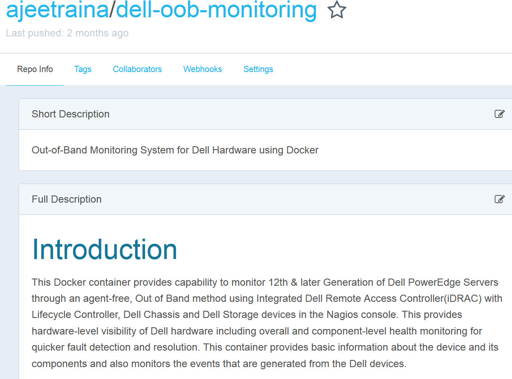The width and height of the screenshot is (512, 379).
Task: Click the line starting 'quicker fault detection and resolution'
Action: 265,347
